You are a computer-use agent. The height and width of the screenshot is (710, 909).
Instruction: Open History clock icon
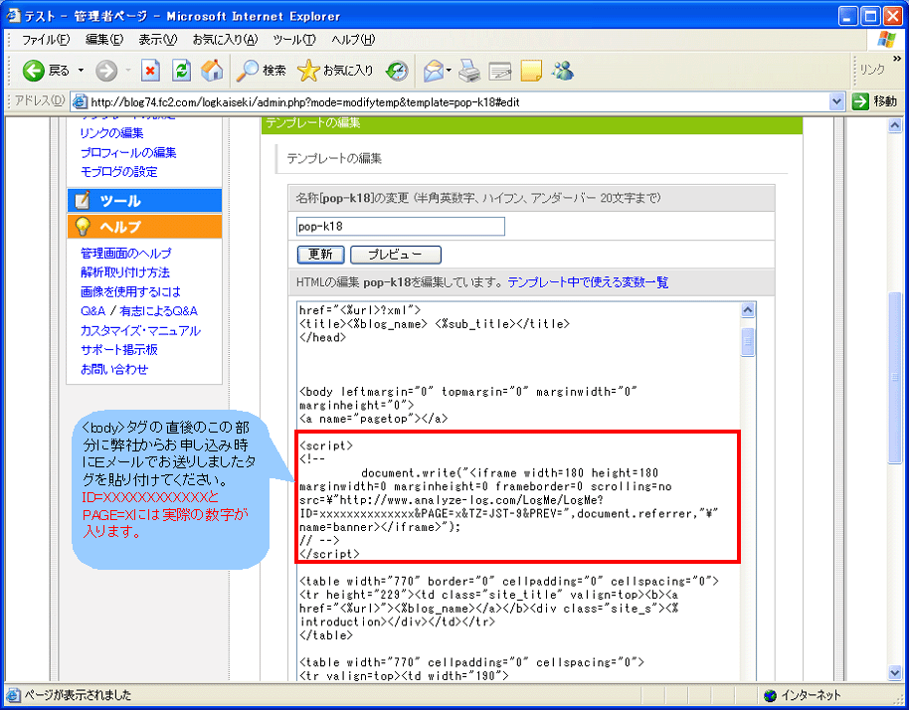[397, 71]
